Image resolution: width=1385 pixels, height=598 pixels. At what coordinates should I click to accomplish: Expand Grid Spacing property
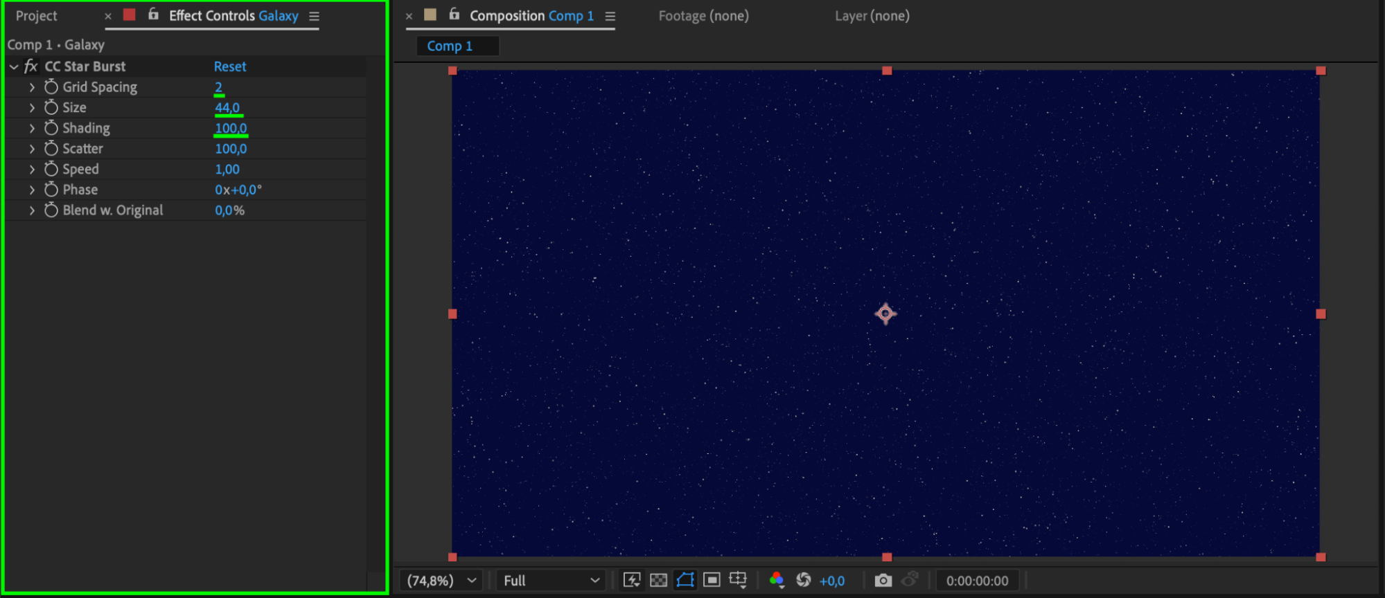32,87
